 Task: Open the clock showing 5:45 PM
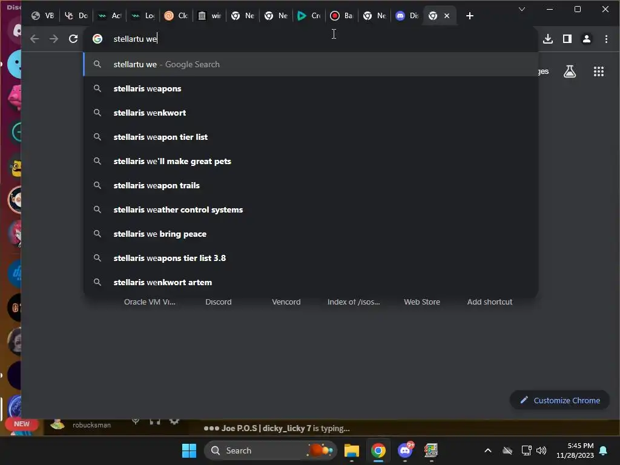click(x=575, y=450)
